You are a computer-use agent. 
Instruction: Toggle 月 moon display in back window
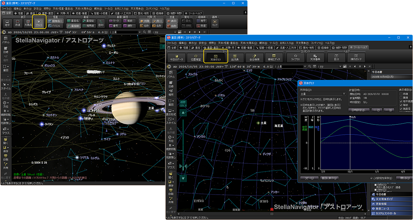pyautogui.click(x=157, y=21)
